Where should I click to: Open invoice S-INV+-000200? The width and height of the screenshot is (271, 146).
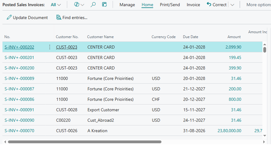[19, 68]
